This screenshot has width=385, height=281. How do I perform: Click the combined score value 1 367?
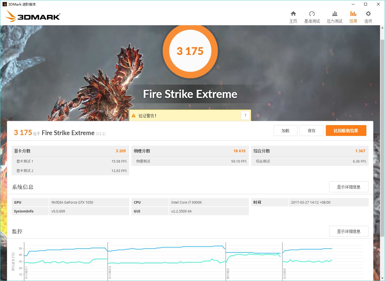point(360,151)
